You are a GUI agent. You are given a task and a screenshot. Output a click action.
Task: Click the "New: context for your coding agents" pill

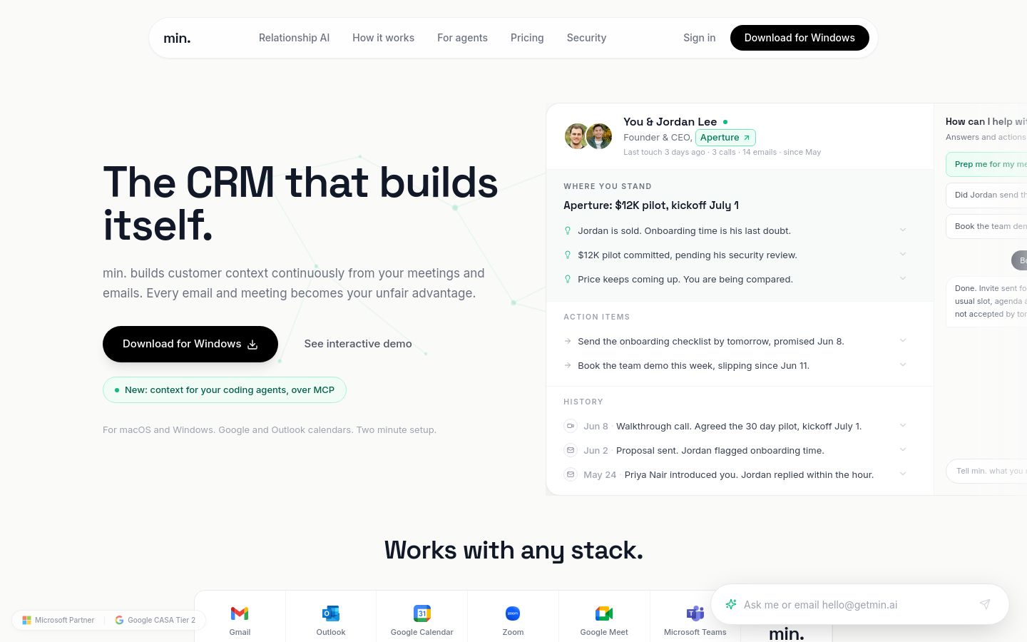pyautogui.click(x=225, y=390)
